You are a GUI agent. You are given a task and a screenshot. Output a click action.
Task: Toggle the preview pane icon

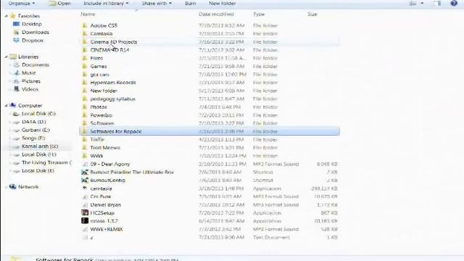pyautogui.click(x=437, y=4)
